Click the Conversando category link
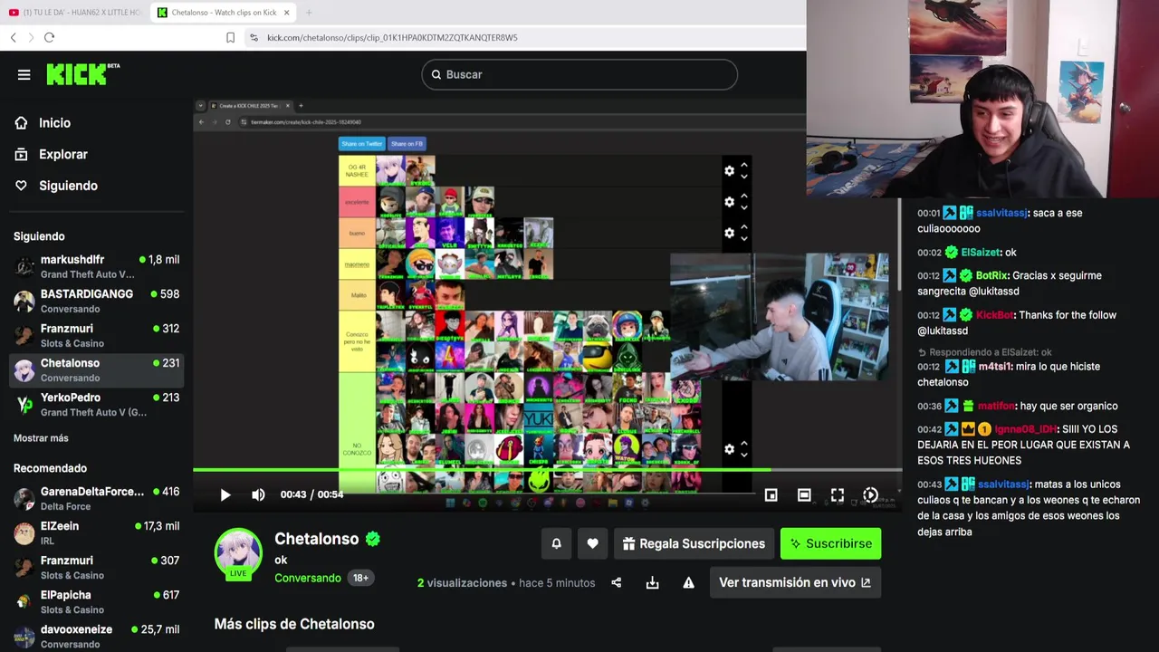This screenshot has width=1159, height=652. (x=308, y=578)
